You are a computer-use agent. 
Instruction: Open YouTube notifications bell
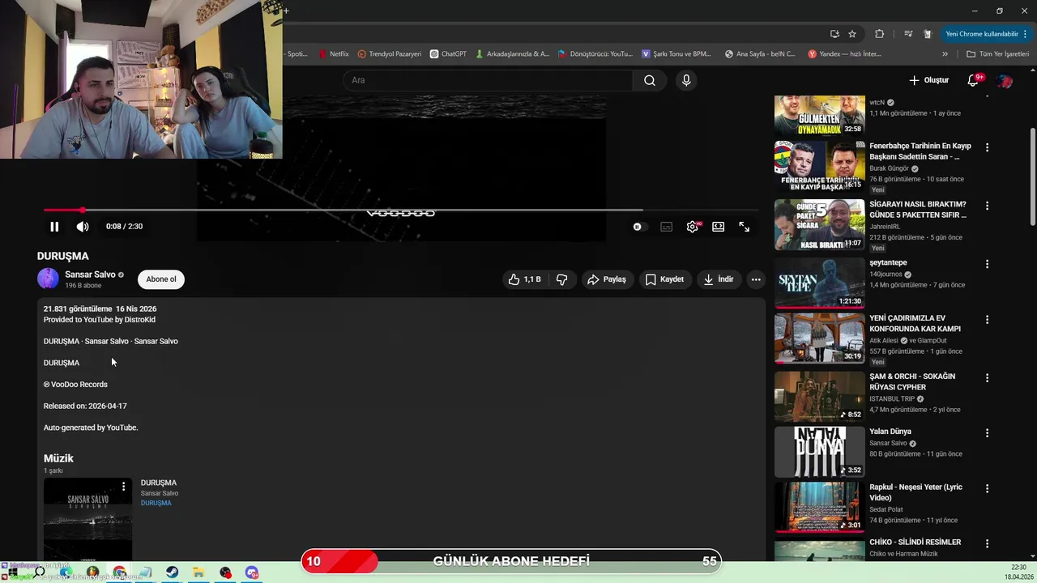point(974,80)
